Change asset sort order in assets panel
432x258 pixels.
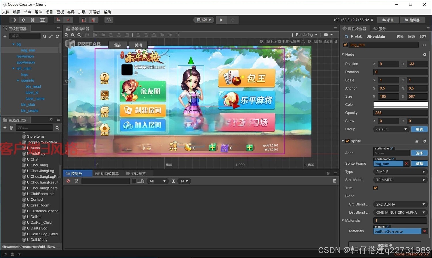pos(11,128)
